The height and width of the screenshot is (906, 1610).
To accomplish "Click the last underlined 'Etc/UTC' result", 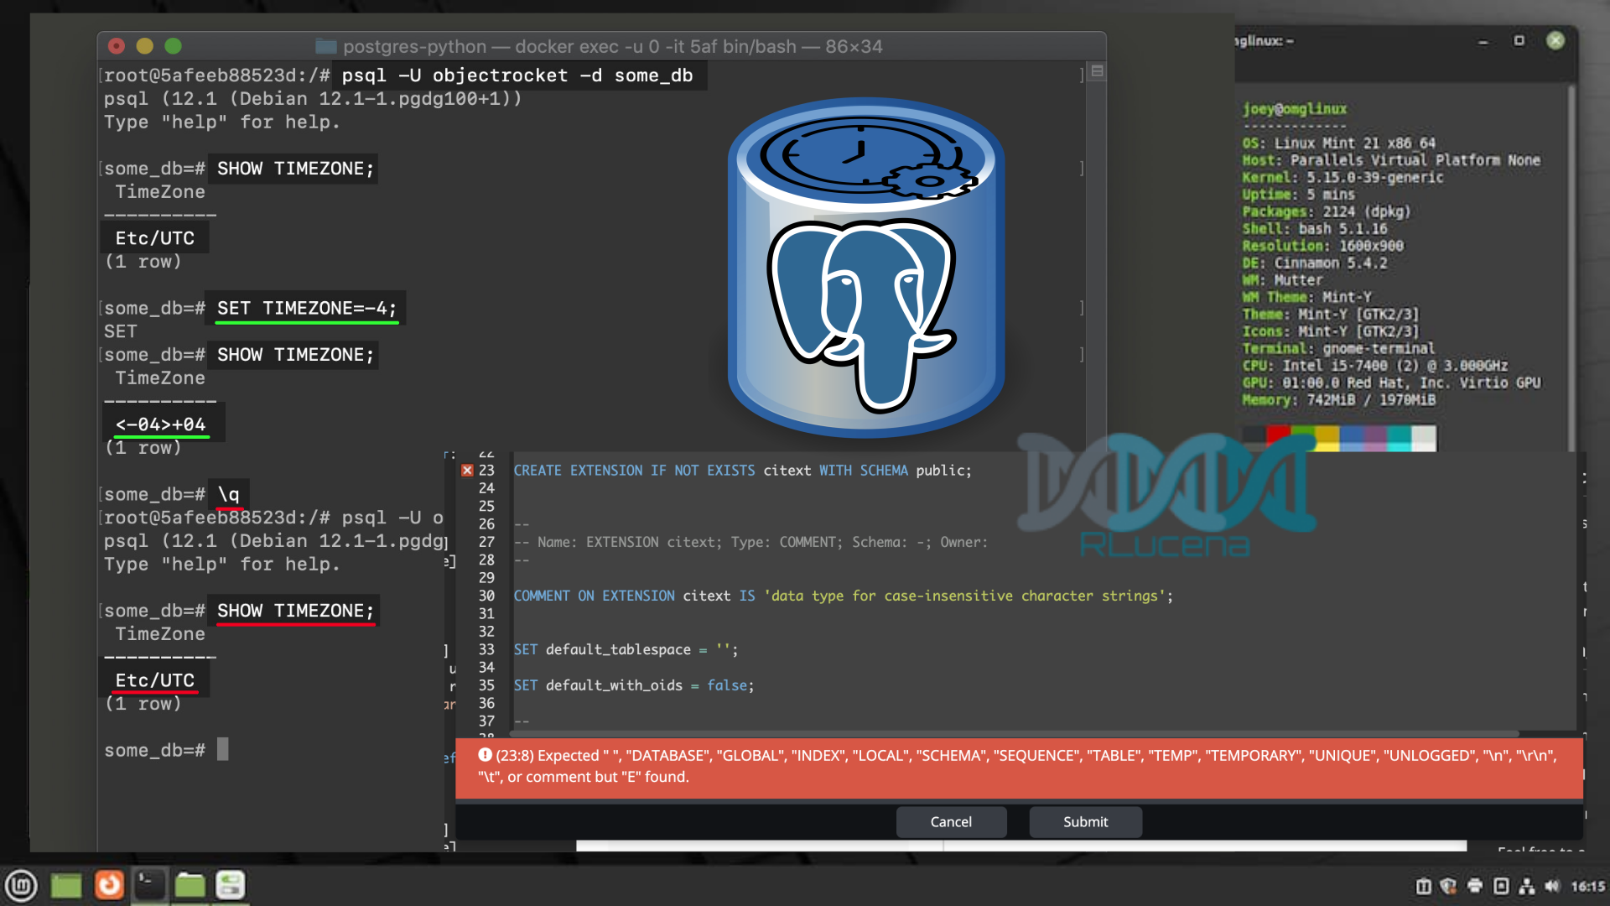I will pyautogui.click(x=154, y=680).
